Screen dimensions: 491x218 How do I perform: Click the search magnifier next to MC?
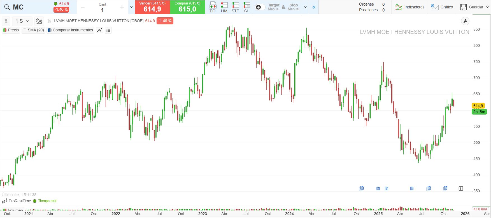pos(7,7)
